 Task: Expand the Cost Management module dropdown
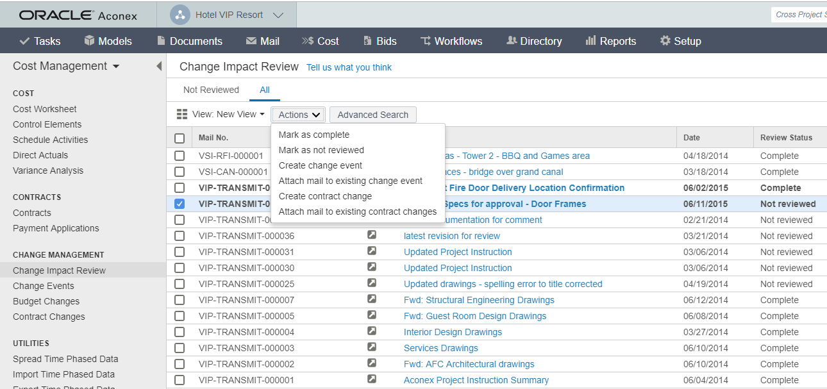pos(116,67)
